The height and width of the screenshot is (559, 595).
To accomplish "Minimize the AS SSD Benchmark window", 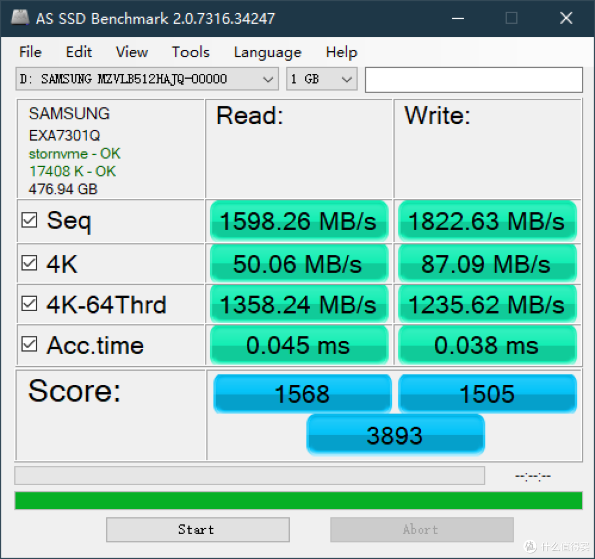I will coord(458,18).
